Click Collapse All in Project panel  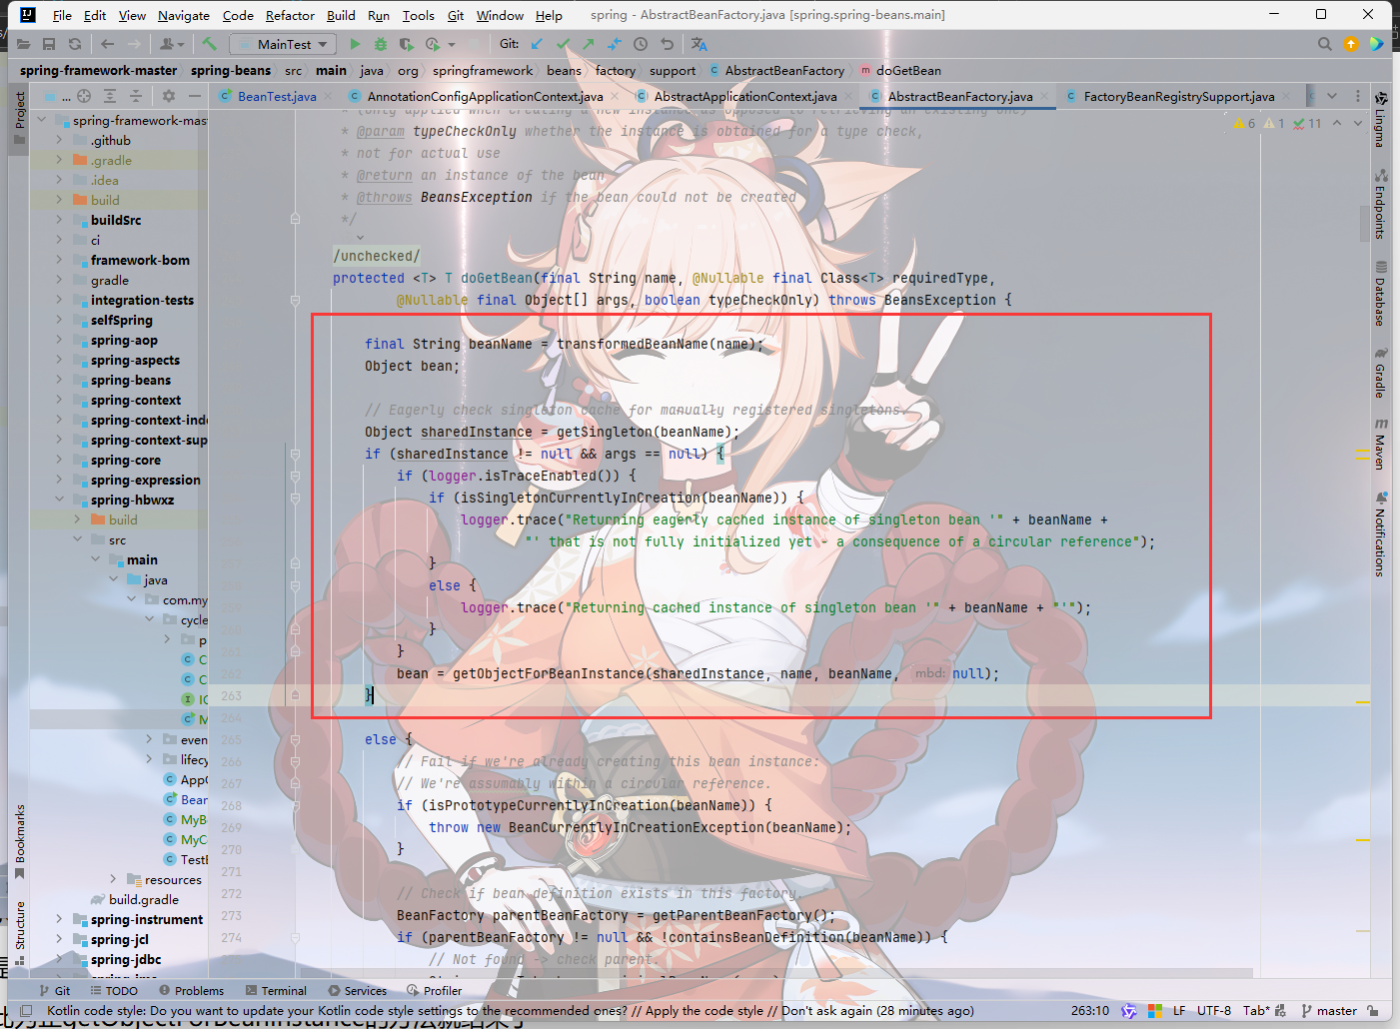[136, 96]
